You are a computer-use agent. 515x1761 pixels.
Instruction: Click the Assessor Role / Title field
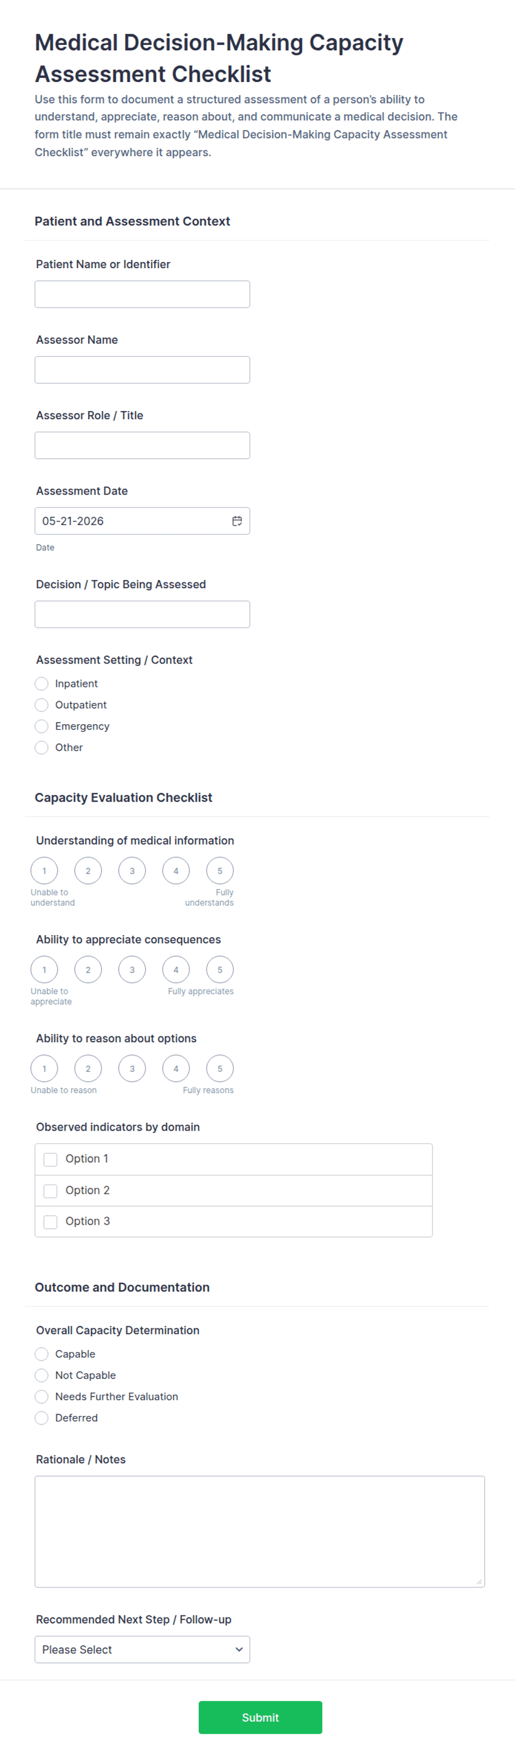point(142,445)
